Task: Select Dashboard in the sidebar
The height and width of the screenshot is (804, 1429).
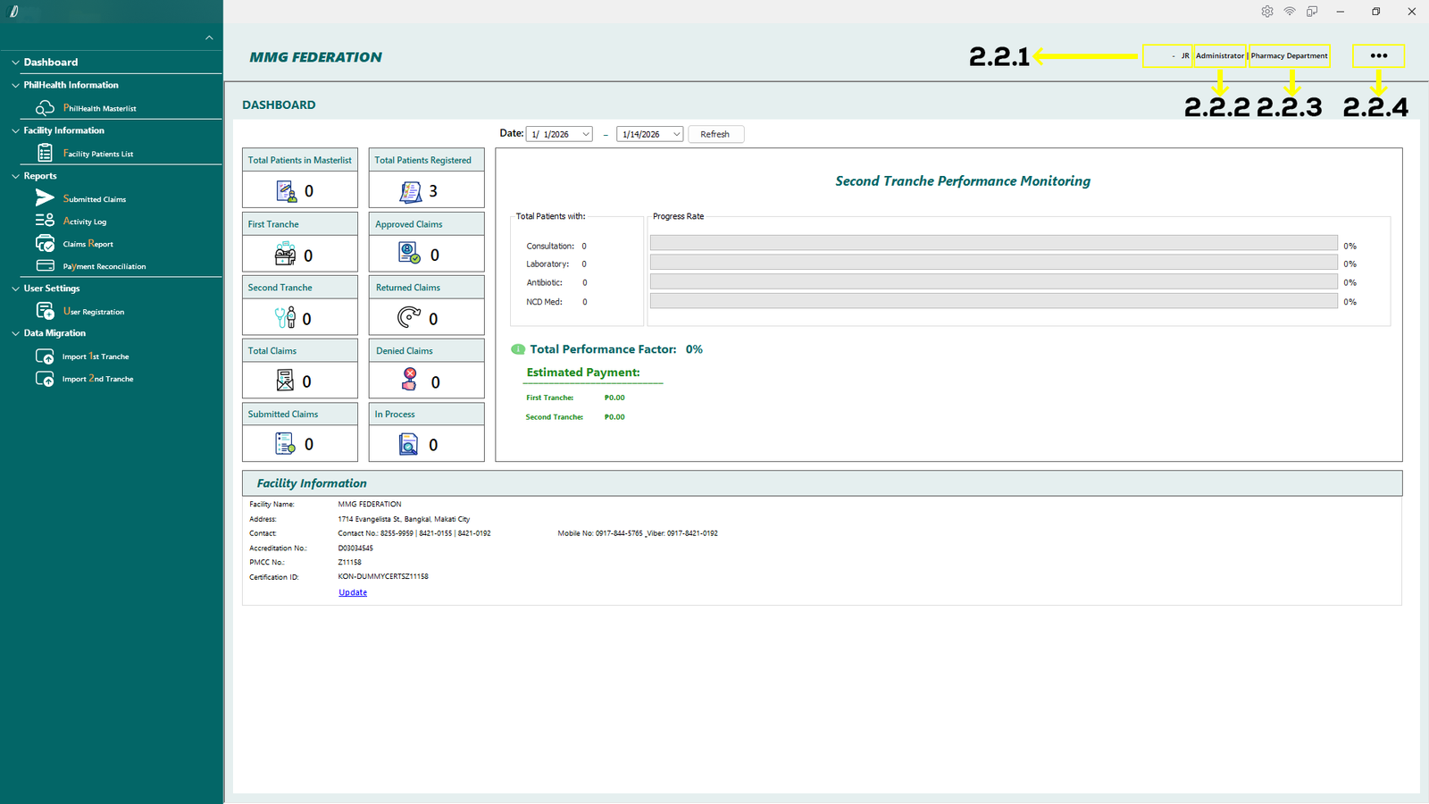Action: pyautogui.click(x=51, y=63)
